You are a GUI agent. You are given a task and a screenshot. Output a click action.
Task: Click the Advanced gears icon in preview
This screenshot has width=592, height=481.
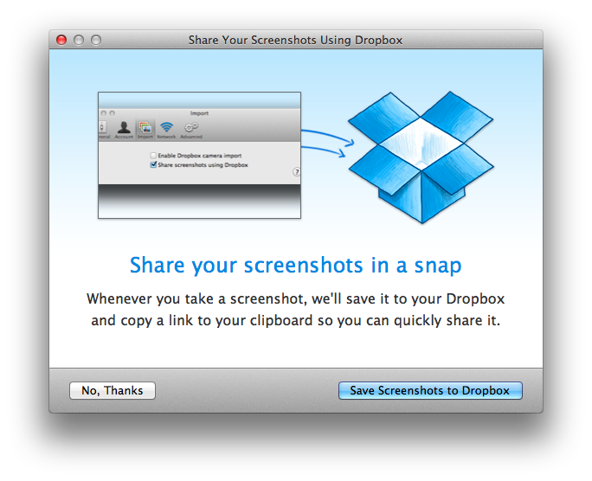[191, 128]
